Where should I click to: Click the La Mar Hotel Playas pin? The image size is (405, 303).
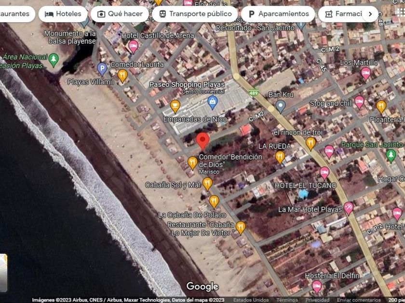349,208
